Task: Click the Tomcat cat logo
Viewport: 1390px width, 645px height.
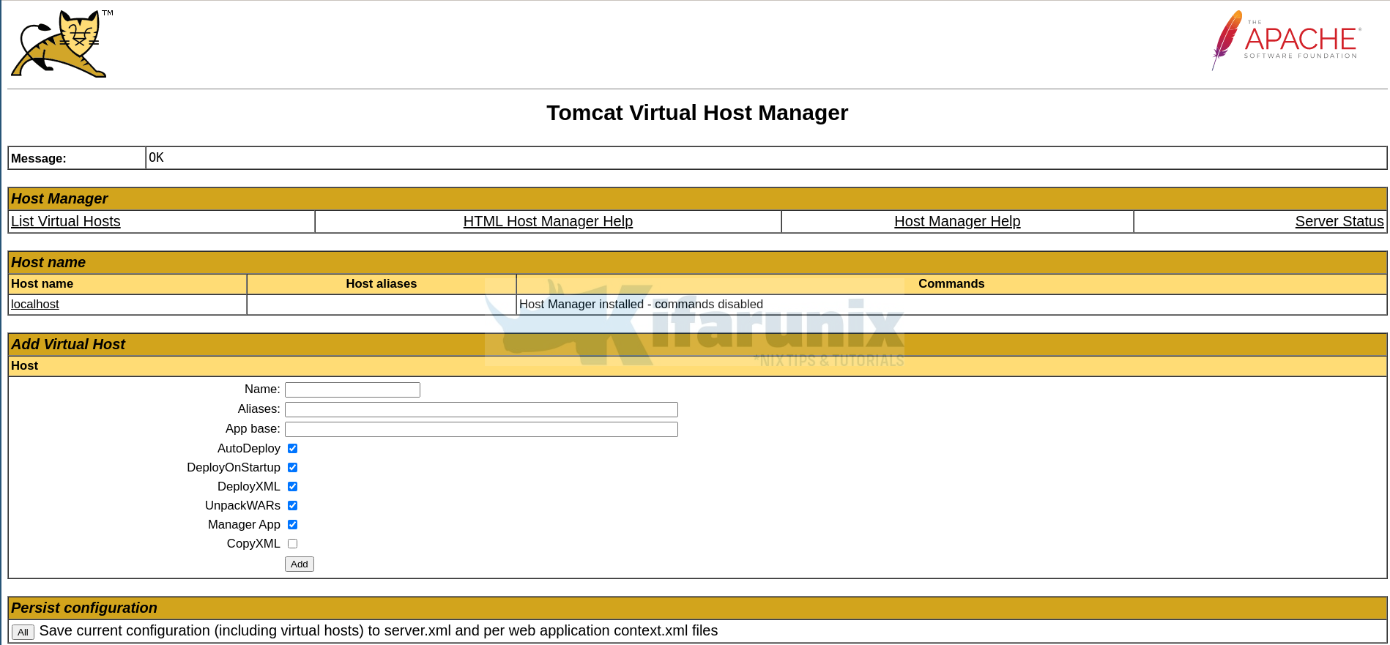Action: coord(62,44)
